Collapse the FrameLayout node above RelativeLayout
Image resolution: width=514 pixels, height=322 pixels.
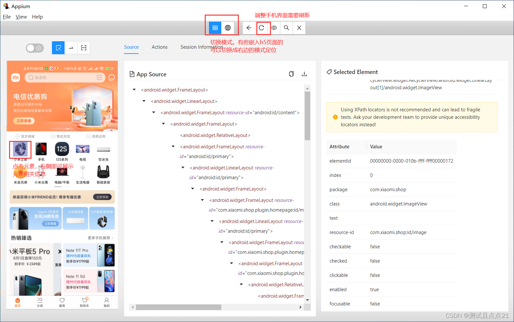(163, 124)
